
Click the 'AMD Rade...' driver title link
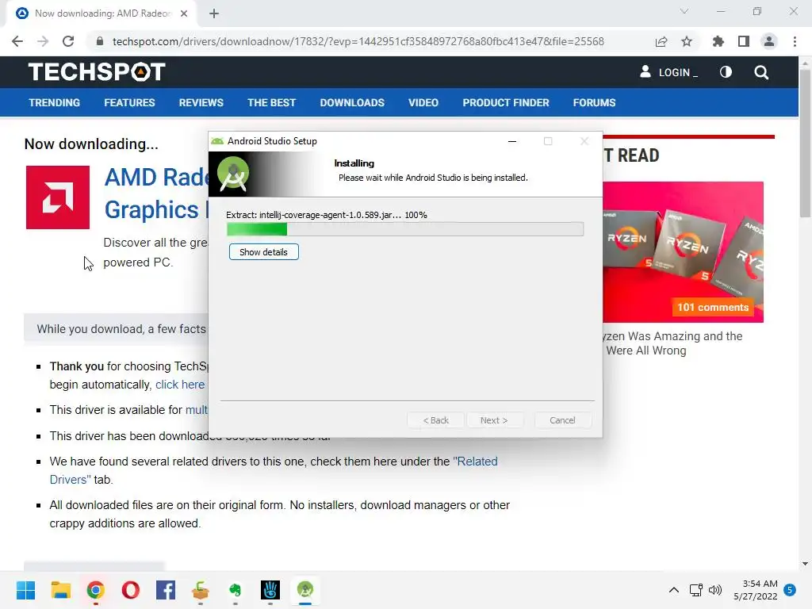[156, 193]
